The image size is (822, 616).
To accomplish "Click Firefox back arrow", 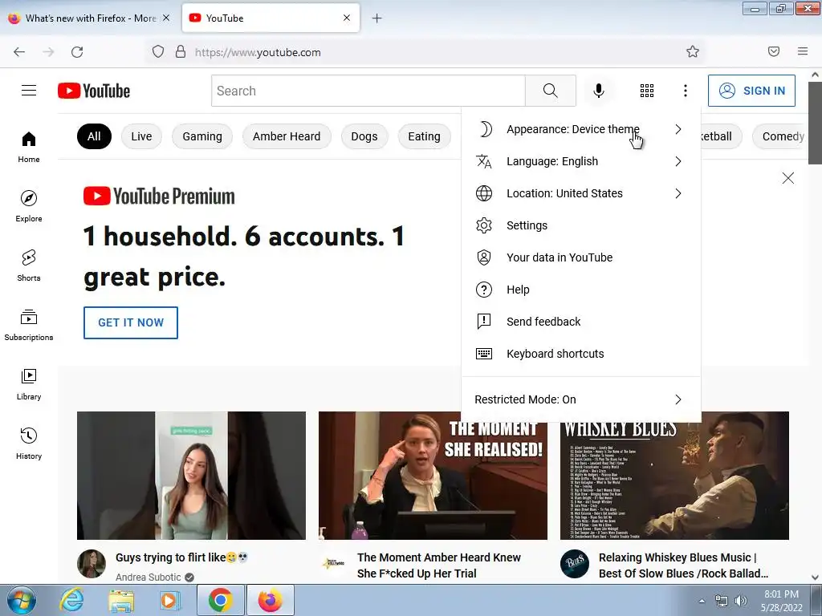I will click(x=19, y=52).
